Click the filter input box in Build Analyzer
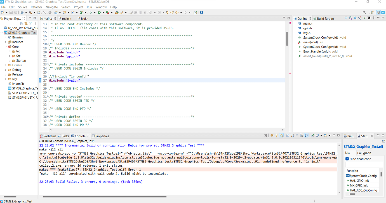The image size is (386, 203). click(364, 164)
